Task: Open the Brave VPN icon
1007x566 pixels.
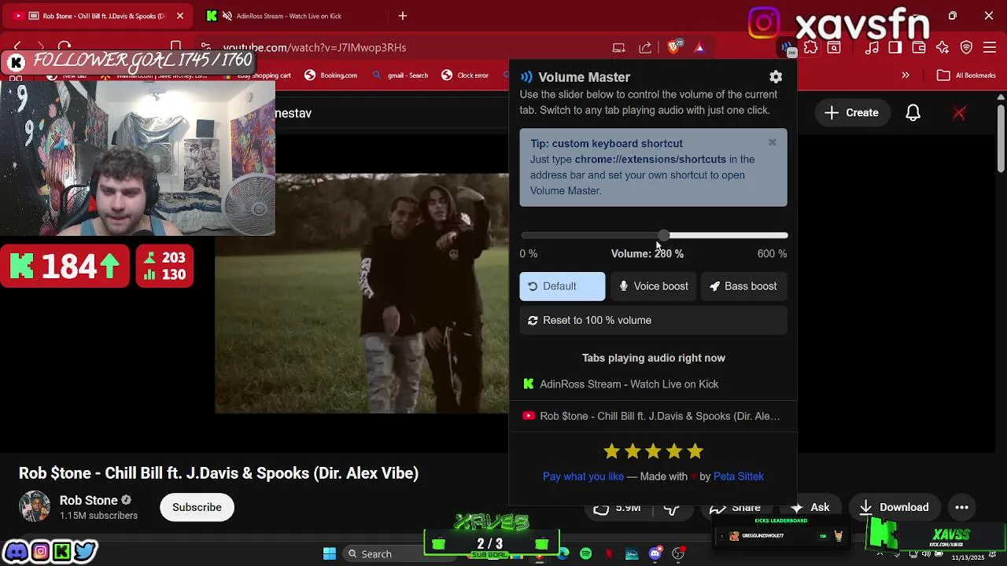Action: (967, 48)
